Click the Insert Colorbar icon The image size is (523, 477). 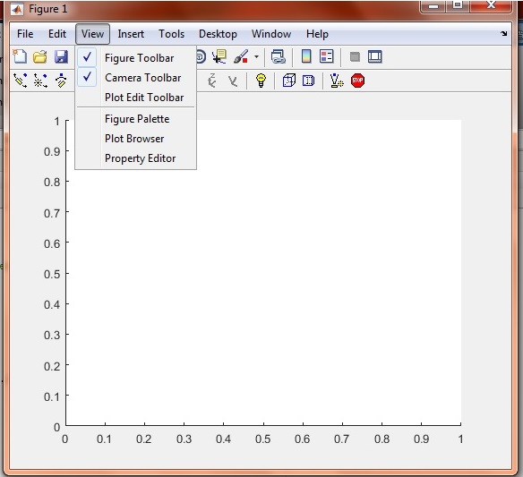[x=306, y=56]
